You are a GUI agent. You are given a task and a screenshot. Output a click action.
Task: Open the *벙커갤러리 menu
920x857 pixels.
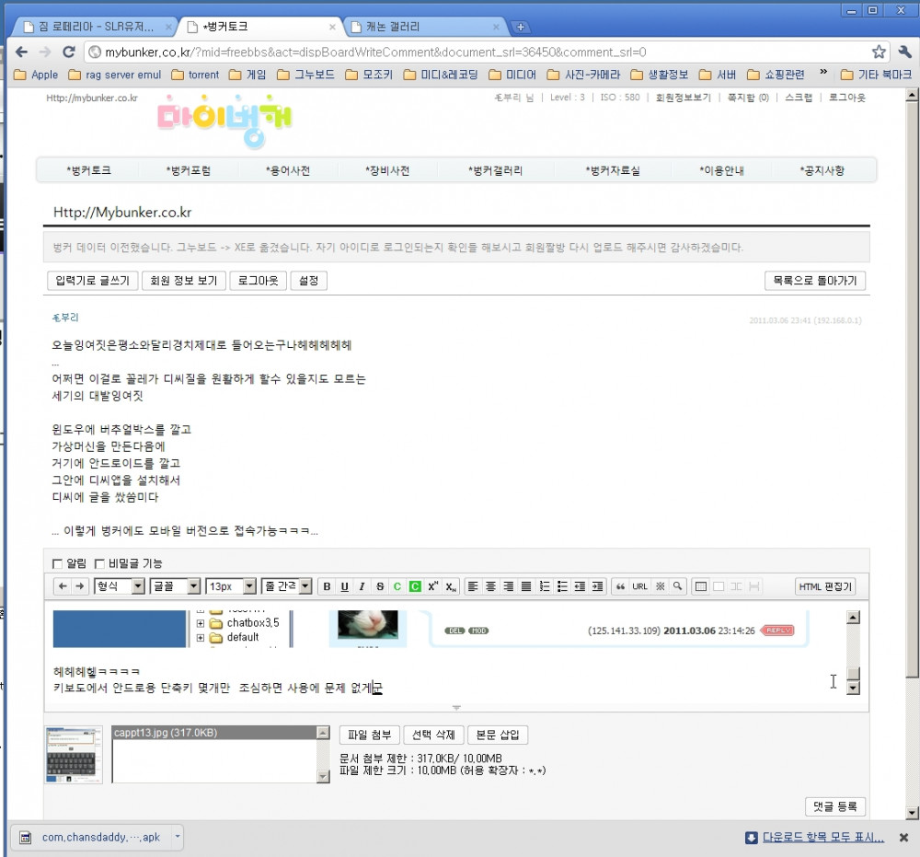(x=495, y=170)
